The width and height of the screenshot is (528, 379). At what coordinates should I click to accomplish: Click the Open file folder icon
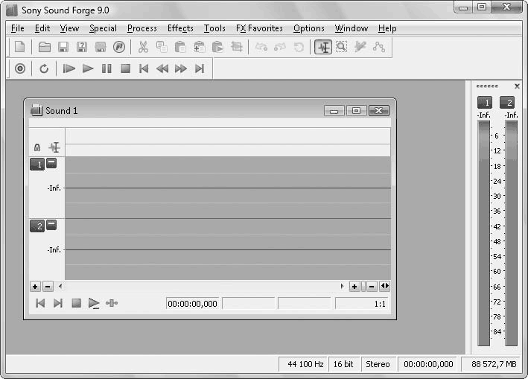pyautogui.click(x=45, y=47)
